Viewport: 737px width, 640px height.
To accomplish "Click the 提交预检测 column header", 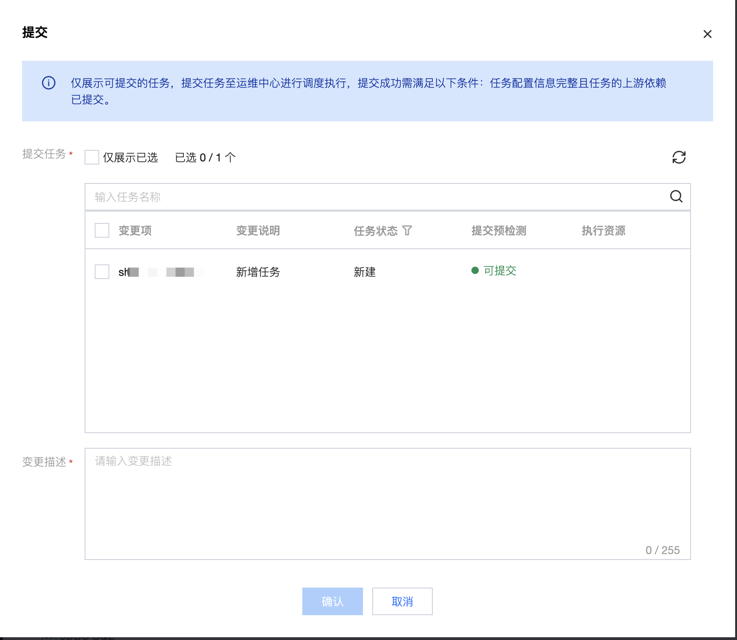I will 499,231.
